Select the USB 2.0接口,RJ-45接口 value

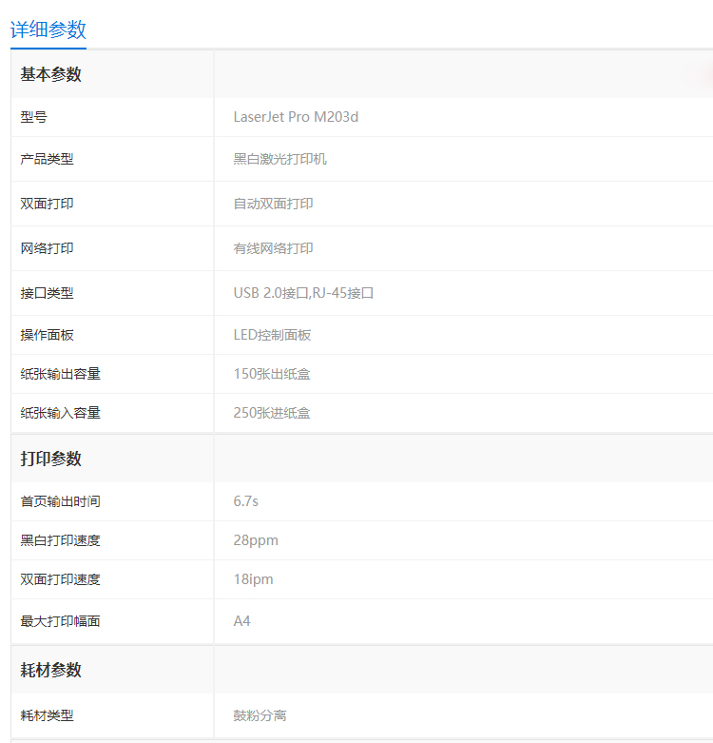[303, 293]
